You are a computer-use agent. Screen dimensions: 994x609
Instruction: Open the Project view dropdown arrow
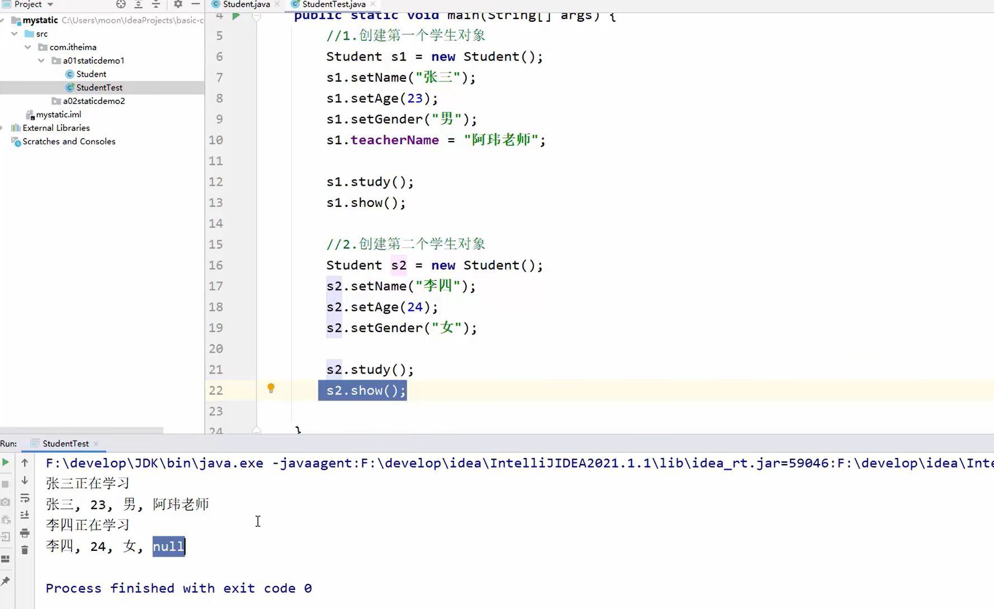point(49,4)
